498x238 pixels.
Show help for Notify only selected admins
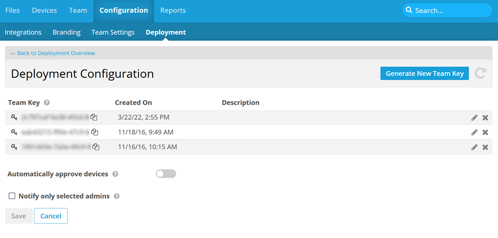pos(116,196)
